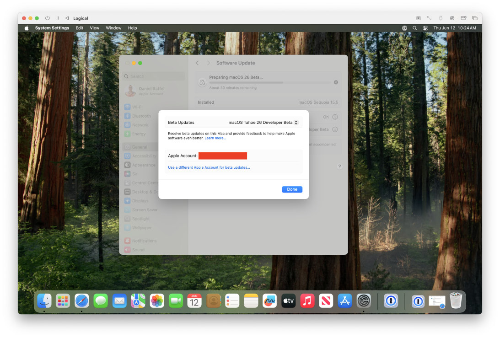Select Displays in the settings sidebar
This screenshot has width=500, height=338.
(140, 201)
